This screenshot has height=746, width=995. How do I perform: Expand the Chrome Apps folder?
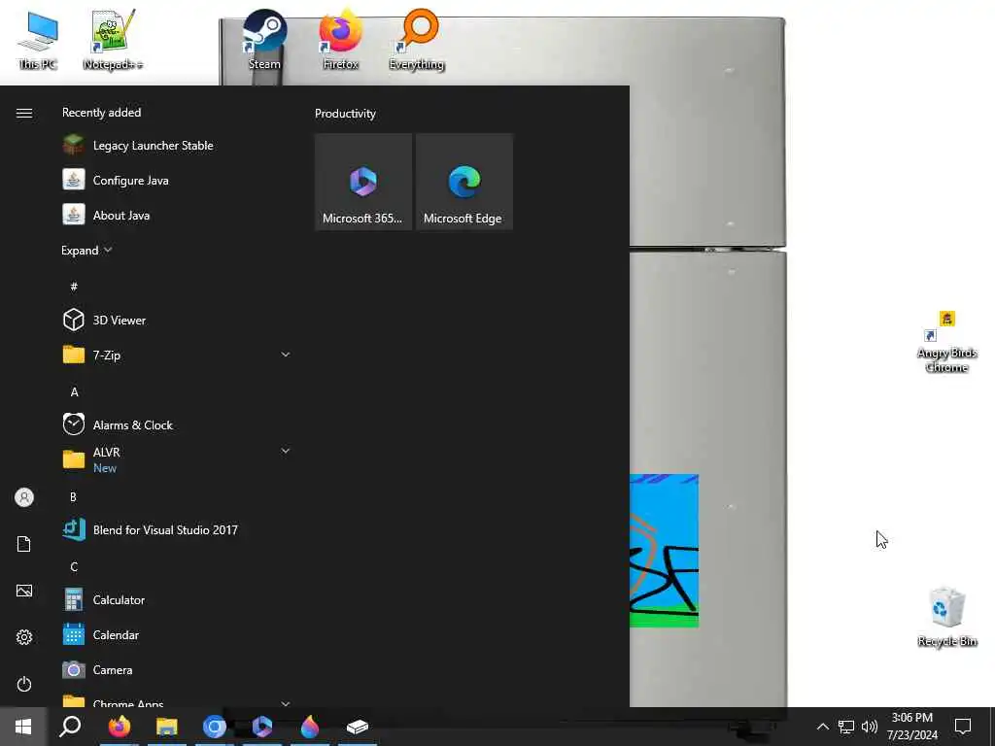(286, 703)
